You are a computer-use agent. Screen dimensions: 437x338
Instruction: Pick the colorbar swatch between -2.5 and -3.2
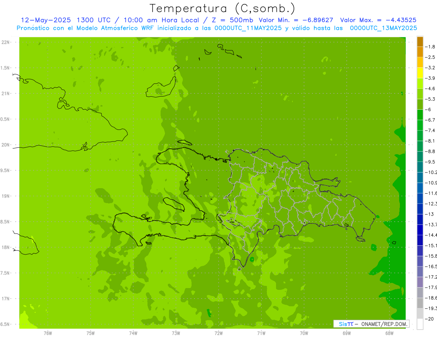tap(420, 62)
